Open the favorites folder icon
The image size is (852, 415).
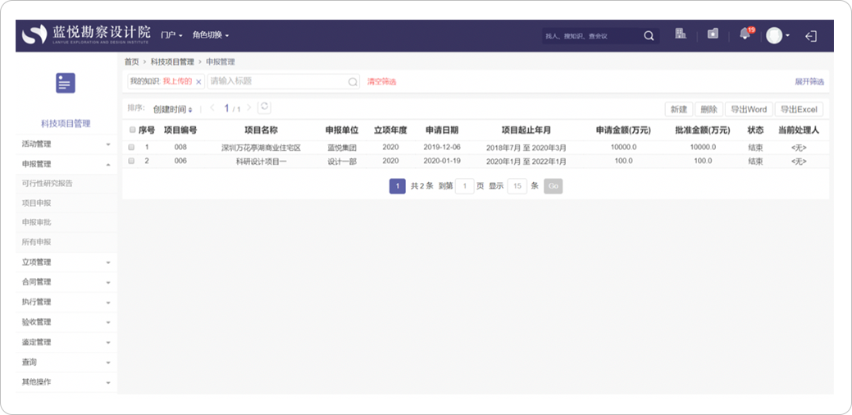[713, 34]
